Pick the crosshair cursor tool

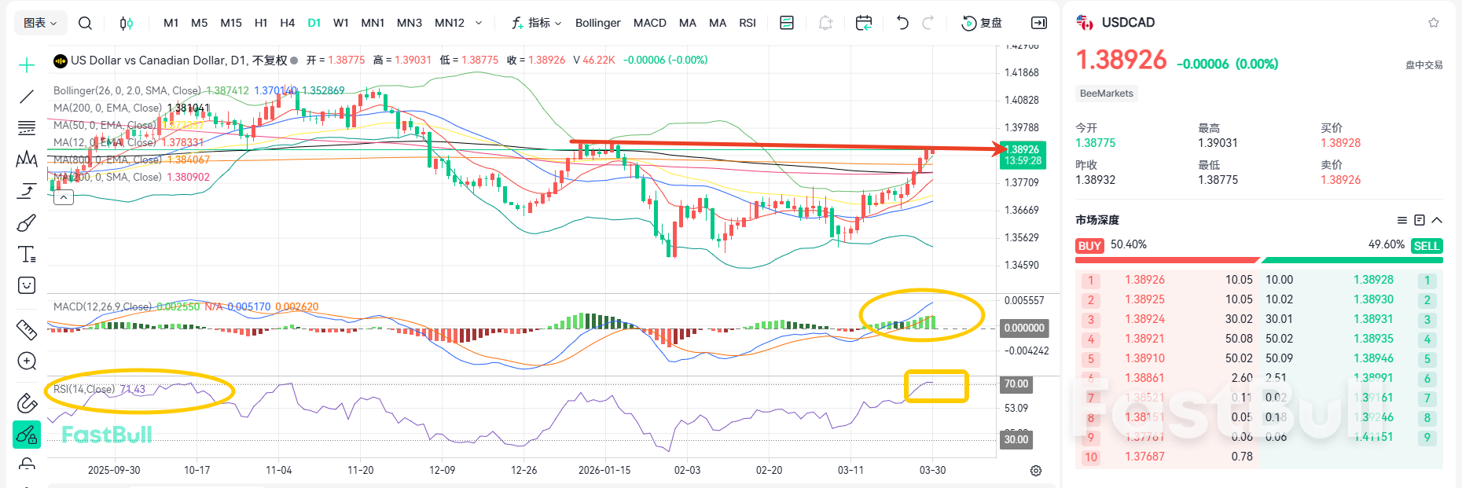pos(27,65)
